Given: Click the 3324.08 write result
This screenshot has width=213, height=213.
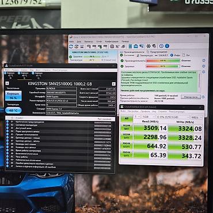Looking at the screenshot, I should coord(185,128).
